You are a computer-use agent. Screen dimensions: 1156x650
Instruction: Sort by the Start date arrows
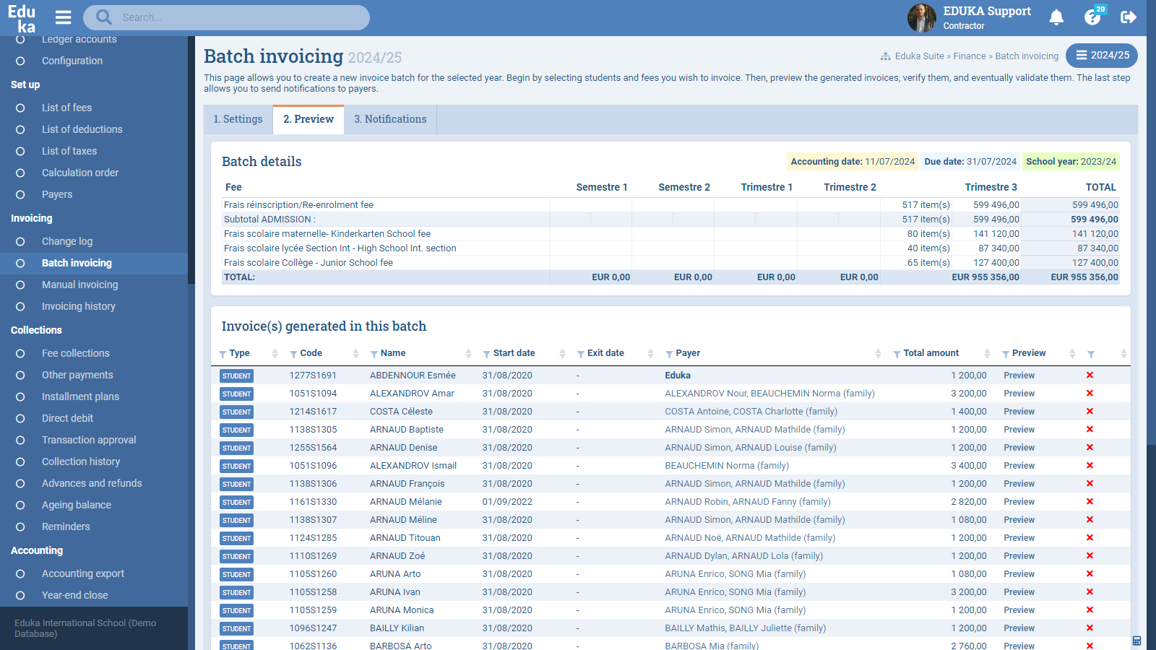[x=562, y=353]
